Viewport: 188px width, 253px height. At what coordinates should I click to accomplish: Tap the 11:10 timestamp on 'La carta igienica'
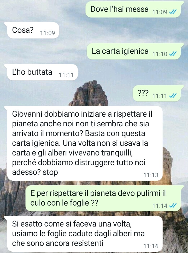click(160, 54)
